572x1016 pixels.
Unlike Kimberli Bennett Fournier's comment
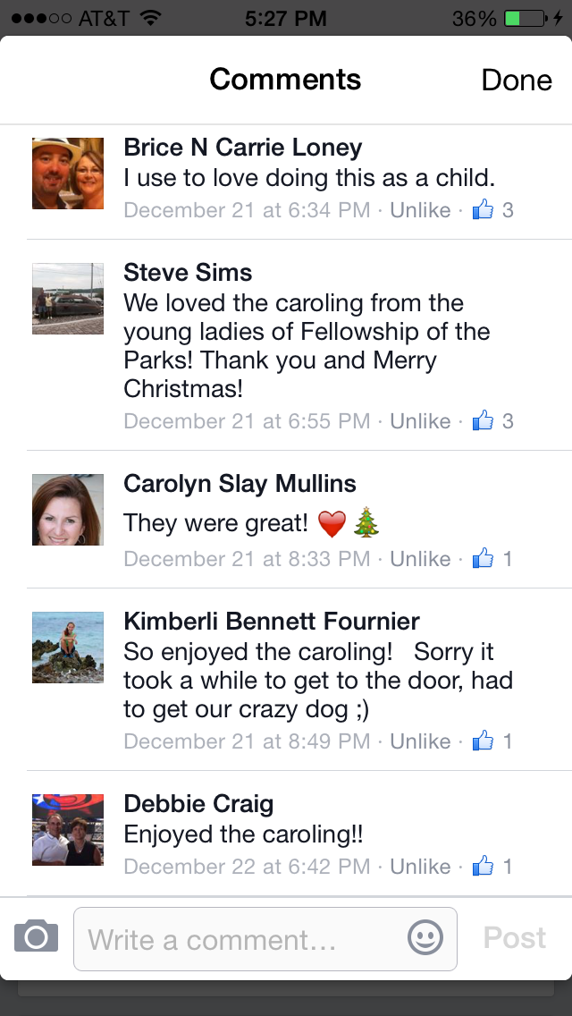420,741
